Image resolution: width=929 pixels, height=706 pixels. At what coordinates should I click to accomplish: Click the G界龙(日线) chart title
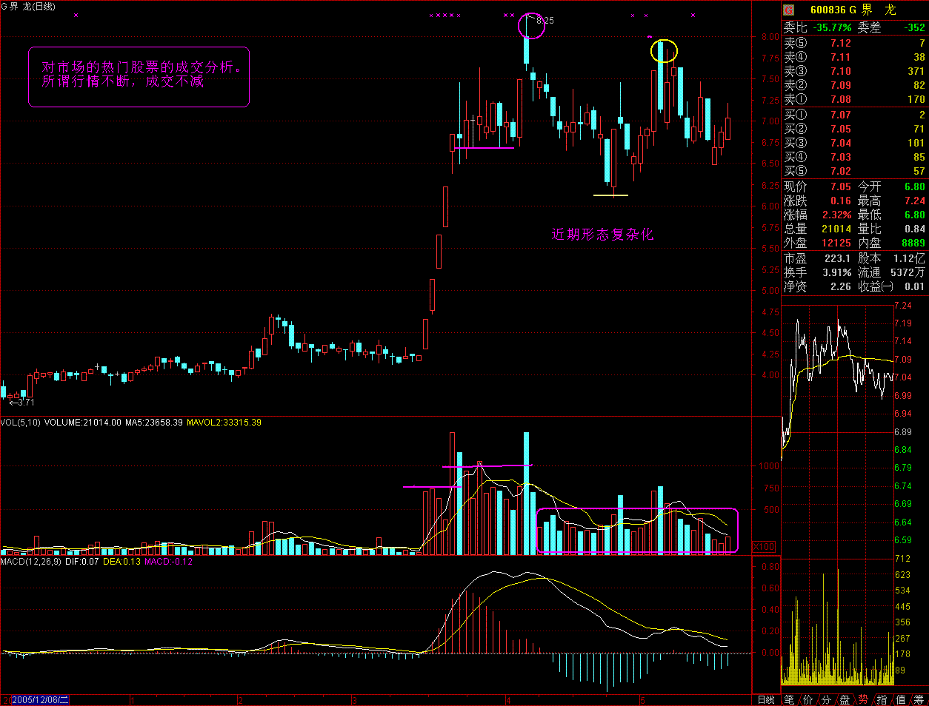[28, 7]
